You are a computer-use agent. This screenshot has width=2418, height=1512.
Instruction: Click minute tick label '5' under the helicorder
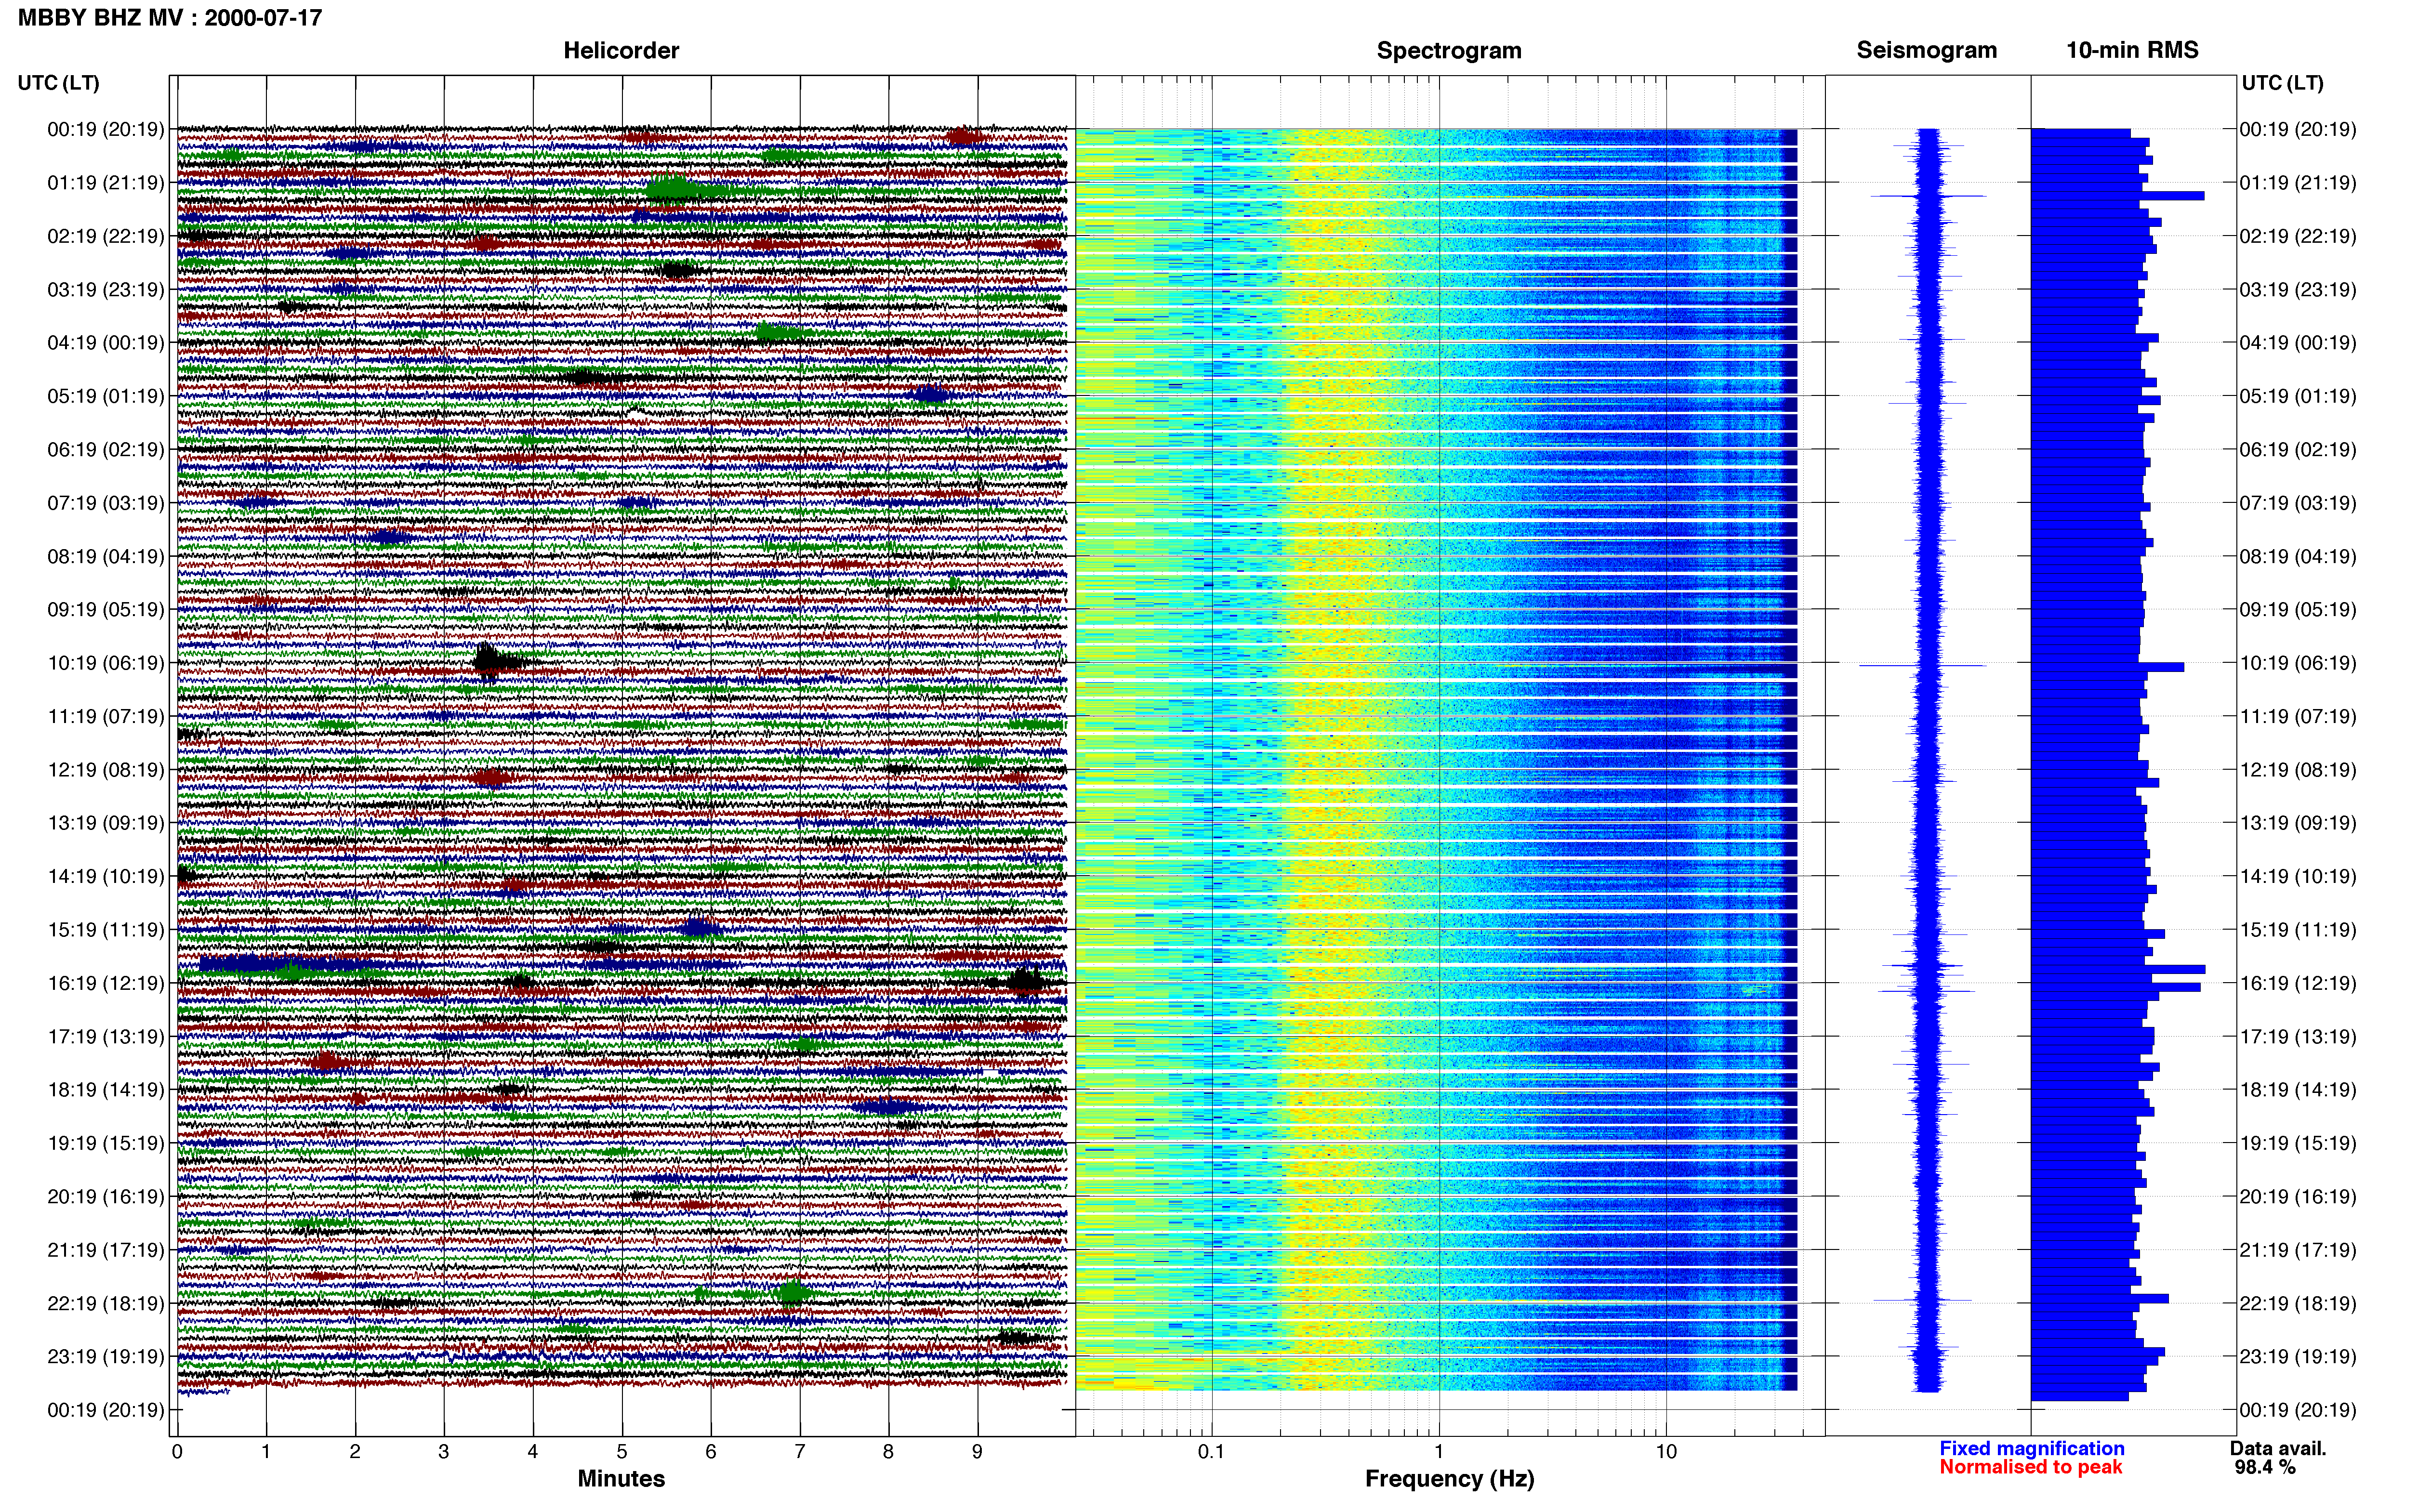point(622,1451)
